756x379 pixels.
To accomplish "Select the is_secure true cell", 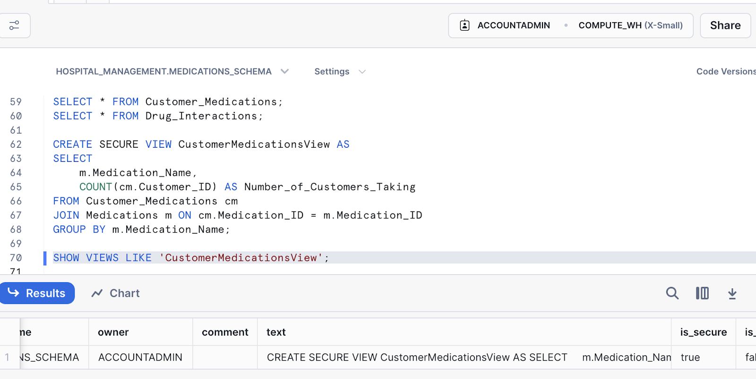I will tap(704, 357).
